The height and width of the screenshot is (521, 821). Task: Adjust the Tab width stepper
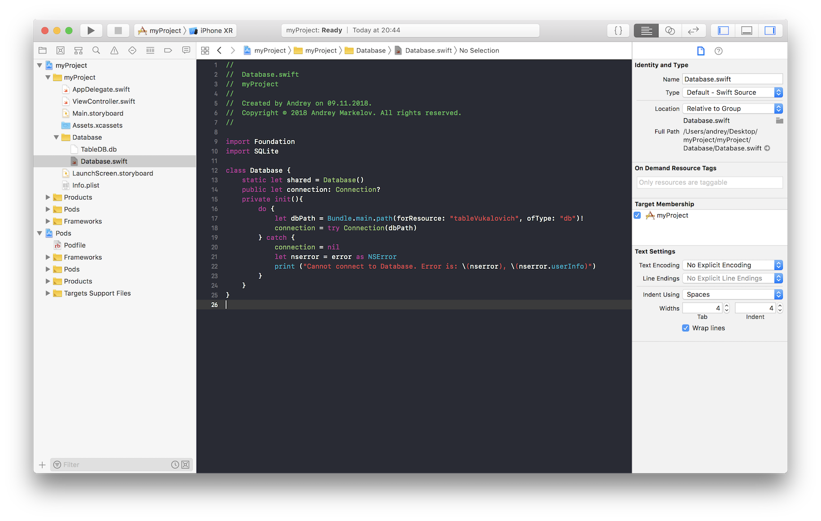(x=727, y=308)
